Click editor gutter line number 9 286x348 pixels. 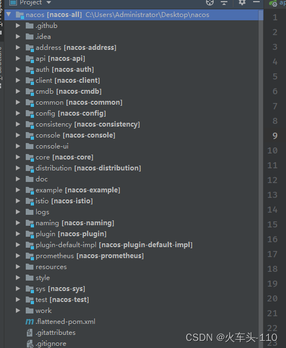click(x=275, y=136)
